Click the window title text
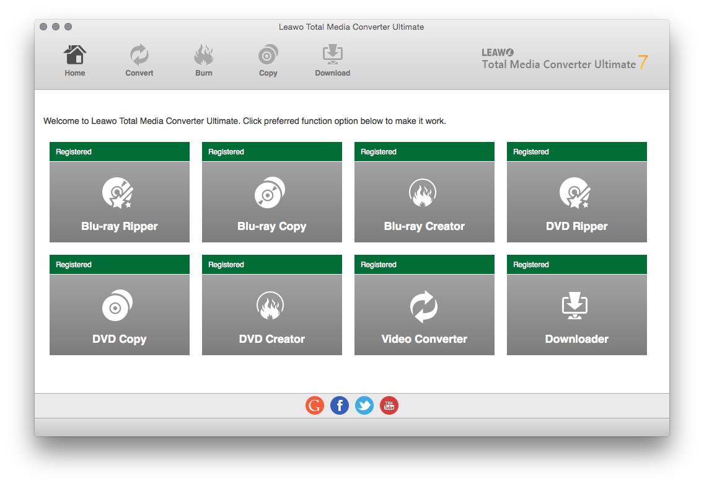This screenshot has width=704, height=486. pyautogui.click(x=351, y=27)
